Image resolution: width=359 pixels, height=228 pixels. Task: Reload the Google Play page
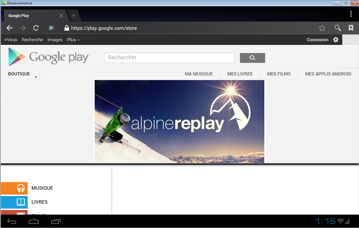[36, 28]
